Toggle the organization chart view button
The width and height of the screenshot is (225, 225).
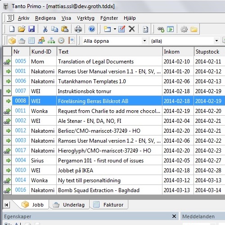pyautogui.click(x=51, y=40)
